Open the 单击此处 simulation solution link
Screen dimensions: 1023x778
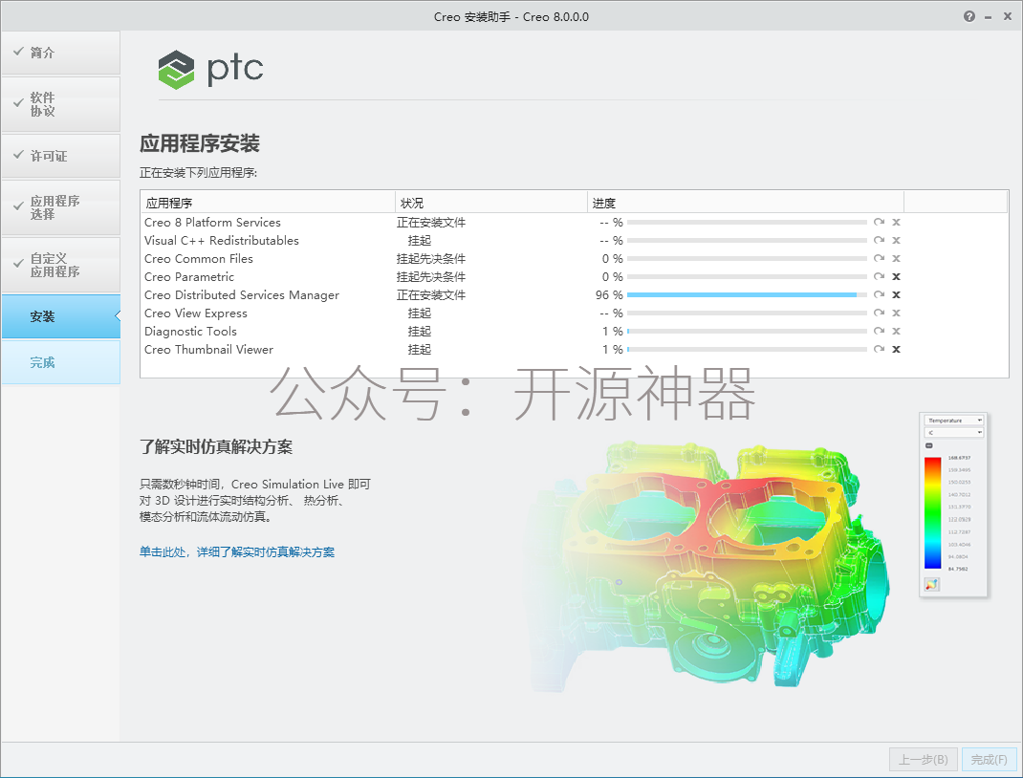point(237,552)
